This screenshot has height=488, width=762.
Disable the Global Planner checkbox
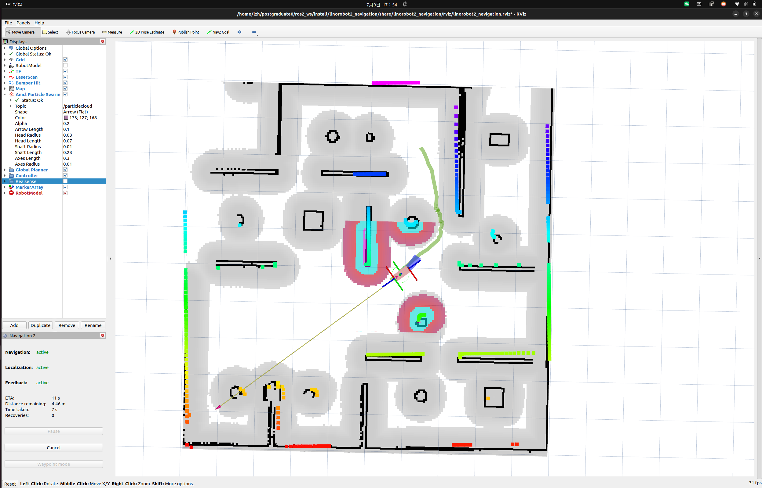point(65,170)
